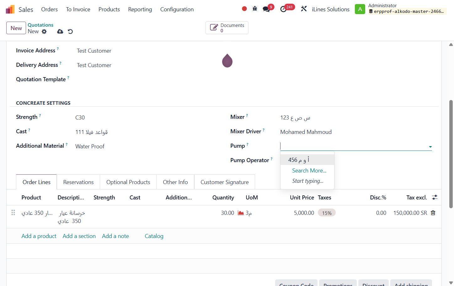The height and width of the screenshot is (286, 454).
Task: Click the New button
Action: tap(16, 28)
